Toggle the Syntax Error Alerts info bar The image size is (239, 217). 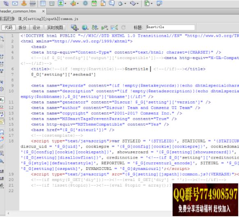click(2, 121)
